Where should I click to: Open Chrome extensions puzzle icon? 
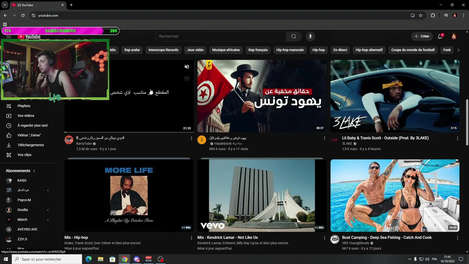(x=433, y=15)
